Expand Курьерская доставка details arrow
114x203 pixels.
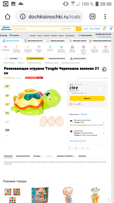pyautogui.click(x=104, y=123)
